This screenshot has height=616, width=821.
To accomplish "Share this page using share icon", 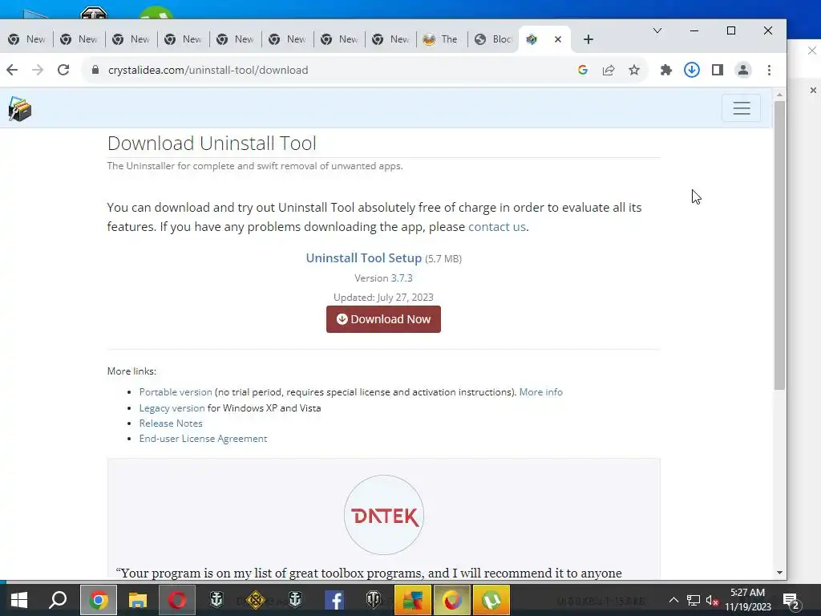I will 609,70.
